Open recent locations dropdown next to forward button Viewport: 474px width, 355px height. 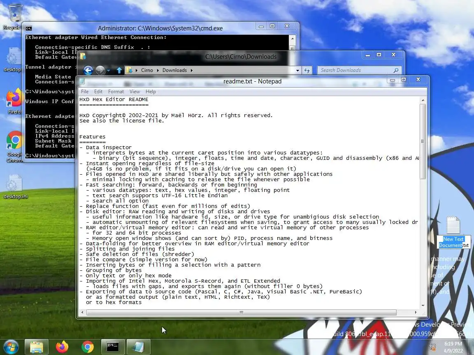click(108, 71)
